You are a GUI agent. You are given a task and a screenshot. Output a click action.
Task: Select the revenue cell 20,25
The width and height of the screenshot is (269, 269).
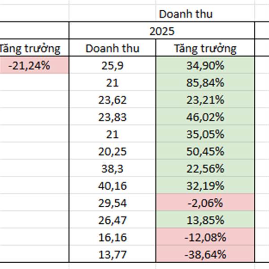113,151
